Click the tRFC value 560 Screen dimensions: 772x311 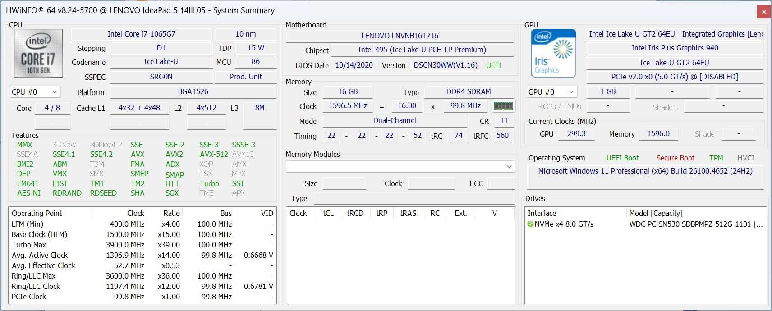click(502, 136)
